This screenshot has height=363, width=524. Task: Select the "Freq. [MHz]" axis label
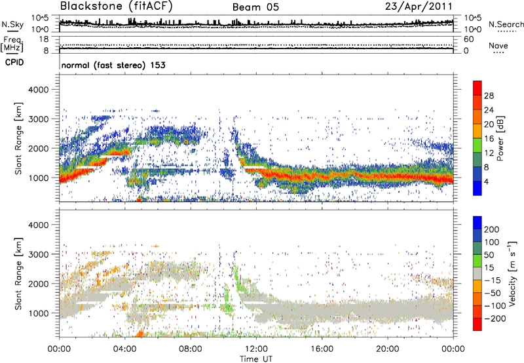[12, 44]
